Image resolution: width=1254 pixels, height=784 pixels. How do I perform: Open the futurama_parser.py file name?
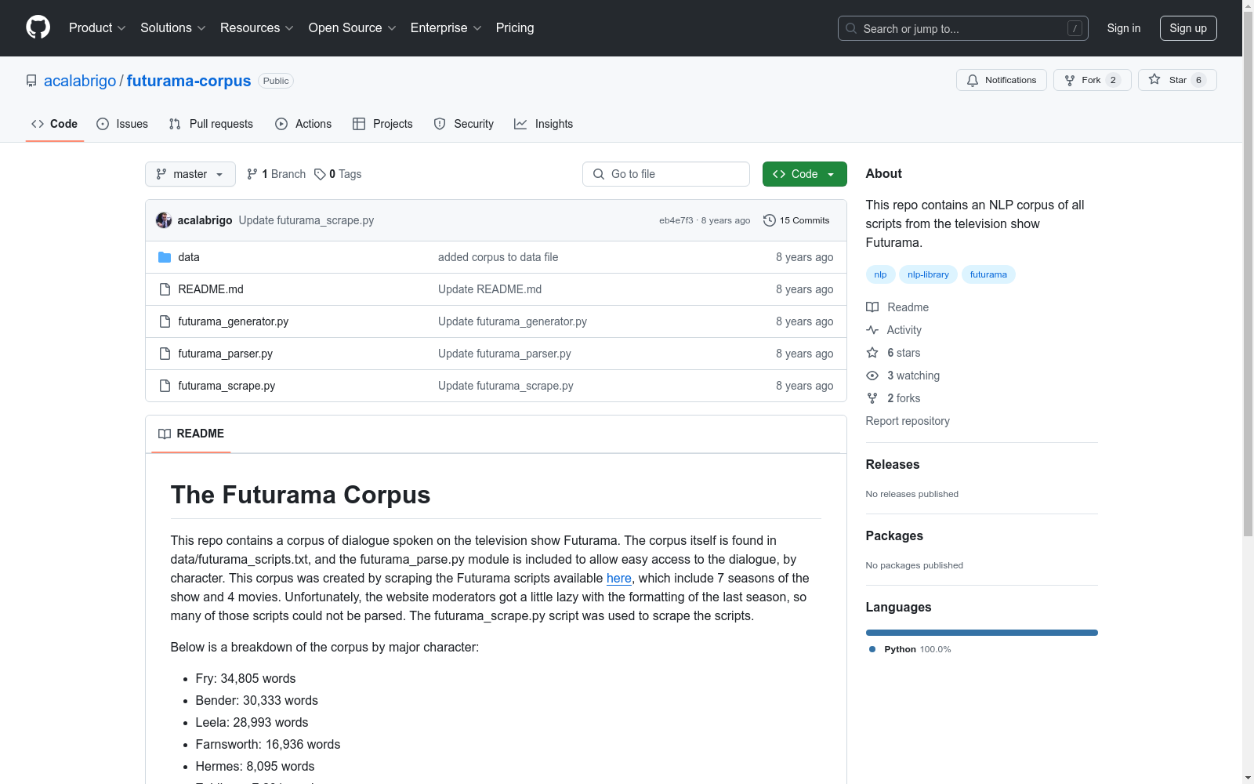point(226,354)
